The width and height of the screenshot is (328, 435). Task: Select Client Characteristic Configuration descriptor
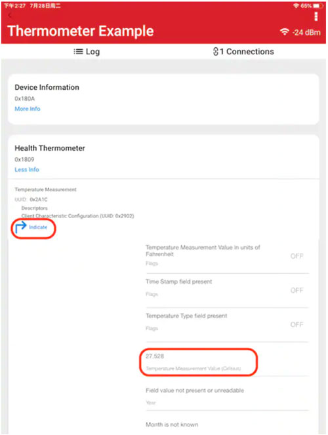click(x=77, y=216)
